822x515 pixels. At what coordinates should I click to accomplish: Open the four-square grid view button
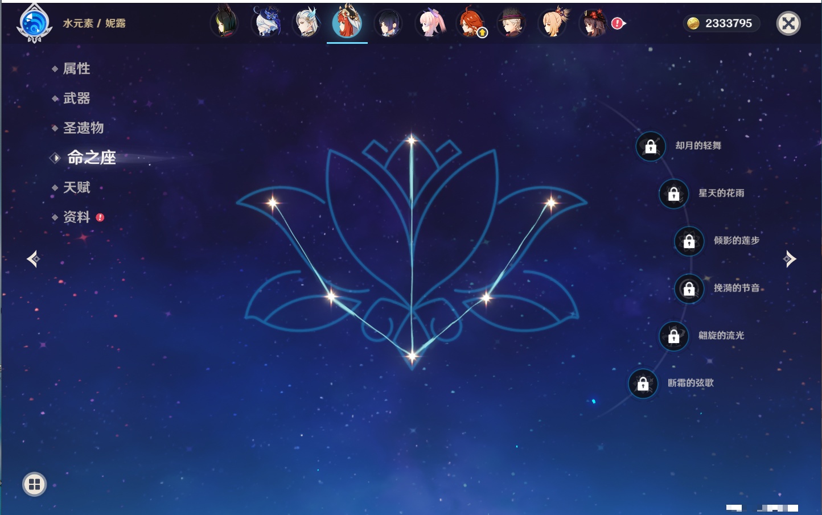(x=34, y=484)
